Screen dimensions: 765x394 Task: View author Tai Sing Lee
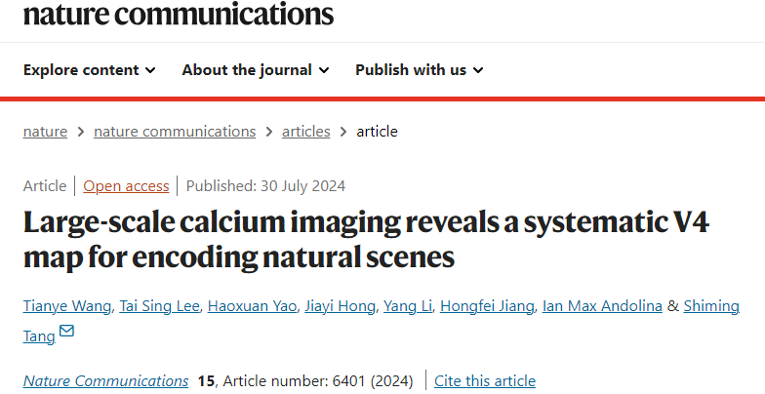tap(160, 306)
